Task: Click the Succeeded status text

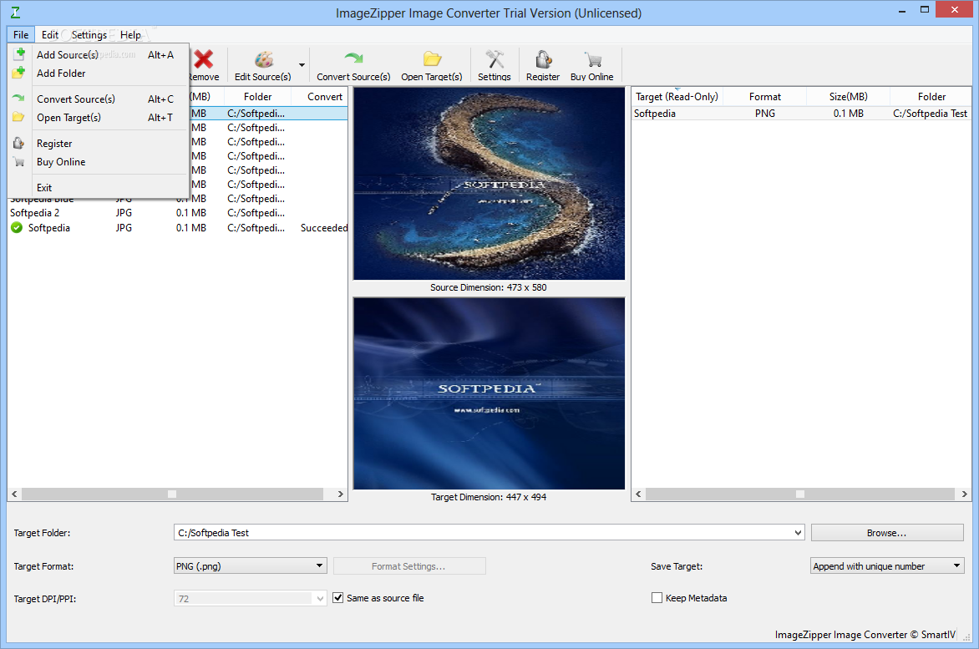Action: coord(324,228)
